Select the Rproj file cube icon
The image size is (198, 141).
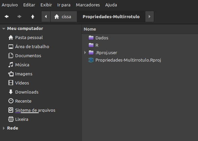click(91, 60)
